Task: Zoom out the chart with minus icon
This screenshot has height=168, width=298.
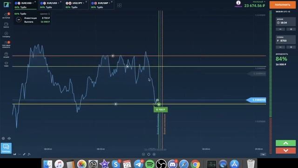Action: 143,154
